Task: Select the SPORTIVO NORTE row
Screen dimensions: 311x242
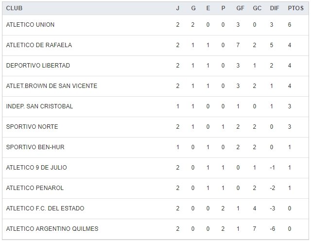Action: 32,127
